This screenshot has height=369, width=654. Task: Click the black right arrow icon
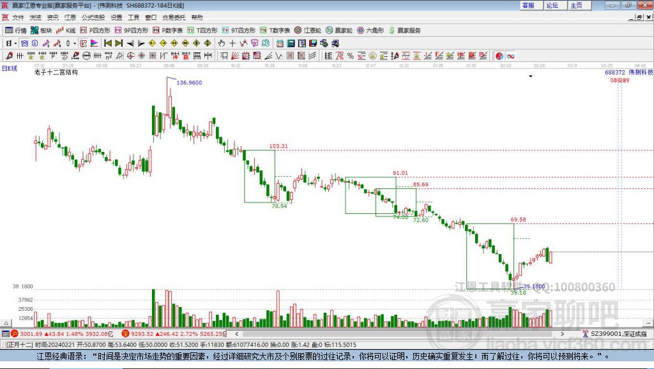tap(141, 43)
